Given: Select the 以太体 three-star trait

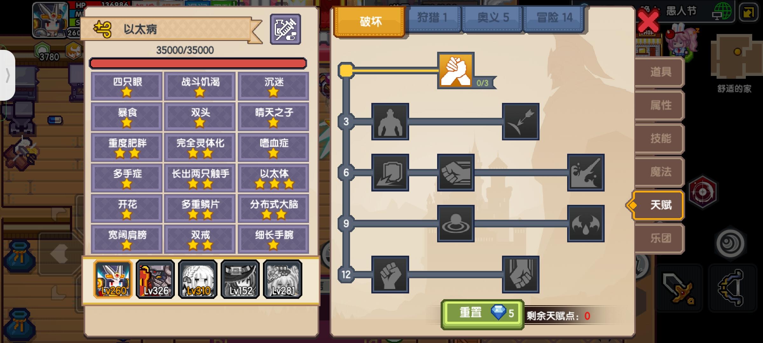Looking at the screenshot, I should (x=273, y=178).
